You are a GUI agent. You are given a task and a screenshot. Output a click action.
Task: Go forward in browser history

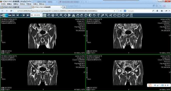coord(7,11)
